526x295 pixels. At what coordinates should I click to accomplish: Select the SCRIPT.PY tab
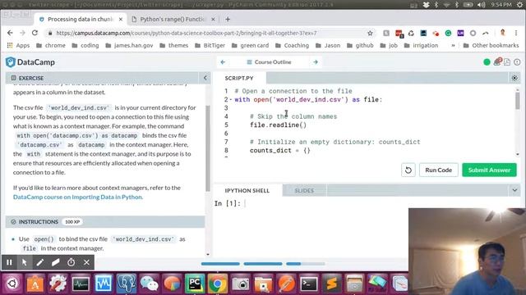click(x=239, y=78)
